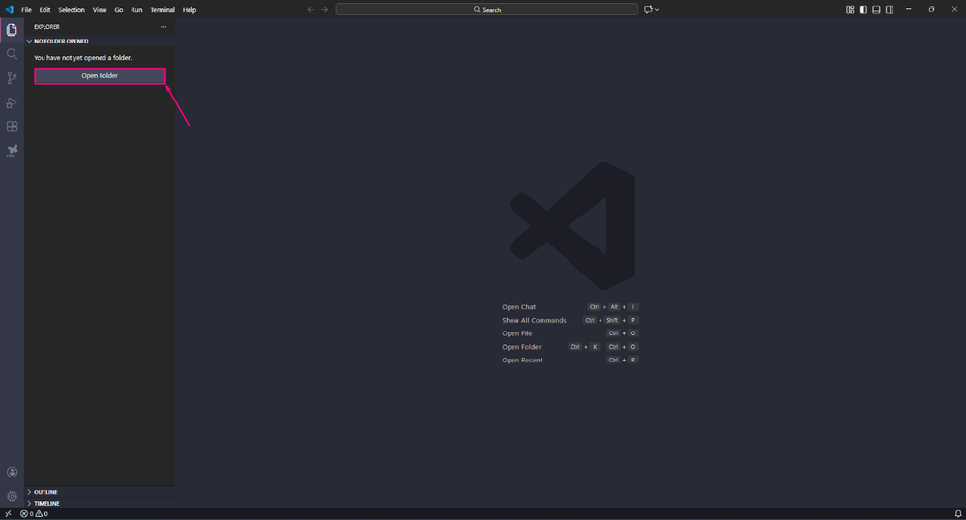Toggle the secondary side bar layout button
Image resolution: width=966 pixels, height=520 pixels.
point(890,10)
